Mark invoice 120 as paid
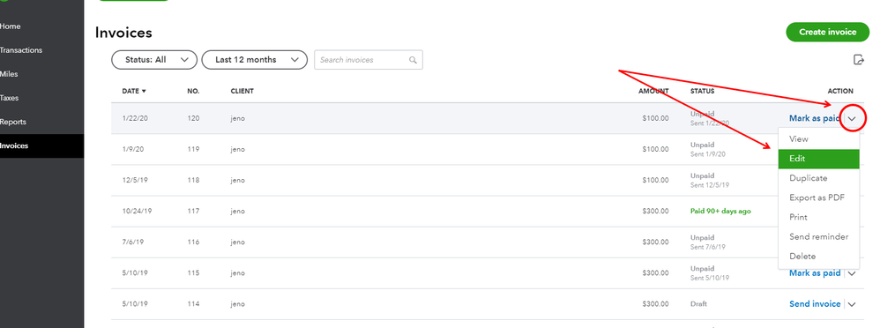 coord(815,118)
